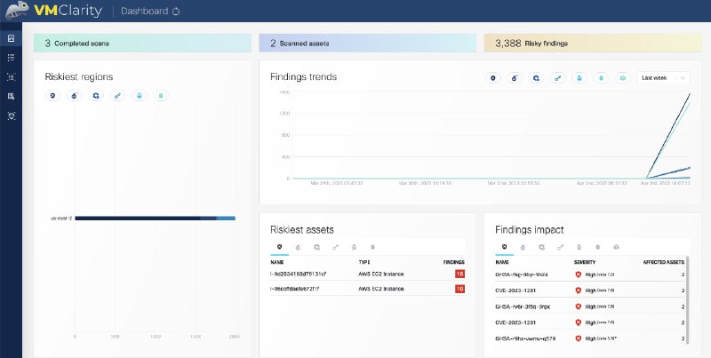Toggle rootkits filter in Findings trends

pyautogui.click(x=601, y=78)
